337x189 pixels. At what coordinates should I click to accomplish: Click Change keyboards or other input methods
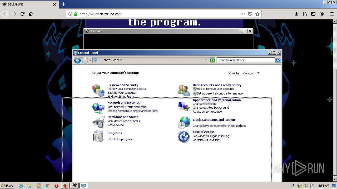pos(219,126)
